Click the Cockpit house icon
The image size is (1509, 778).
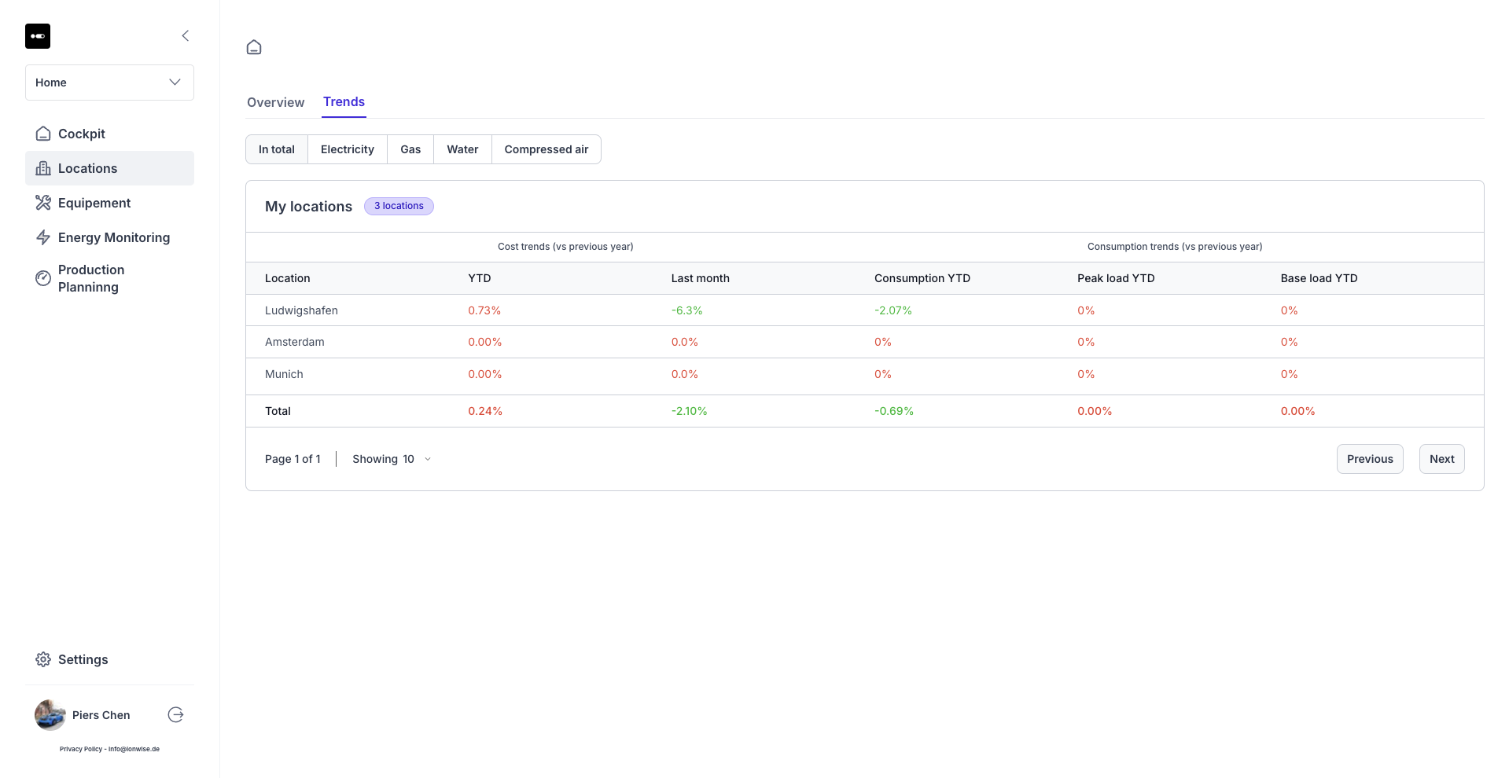(43, 134)
